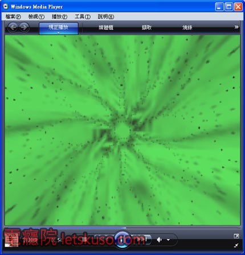The image size is (245, 255).
Task: Maximize the Windows Media Player window
Action: pyautogui.click(x=228, y=7)
